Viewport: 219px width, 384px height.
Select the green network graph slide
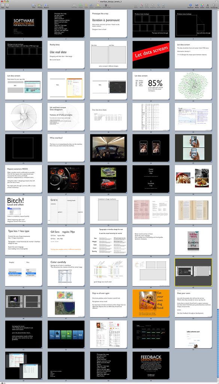(x=193, y=86)
